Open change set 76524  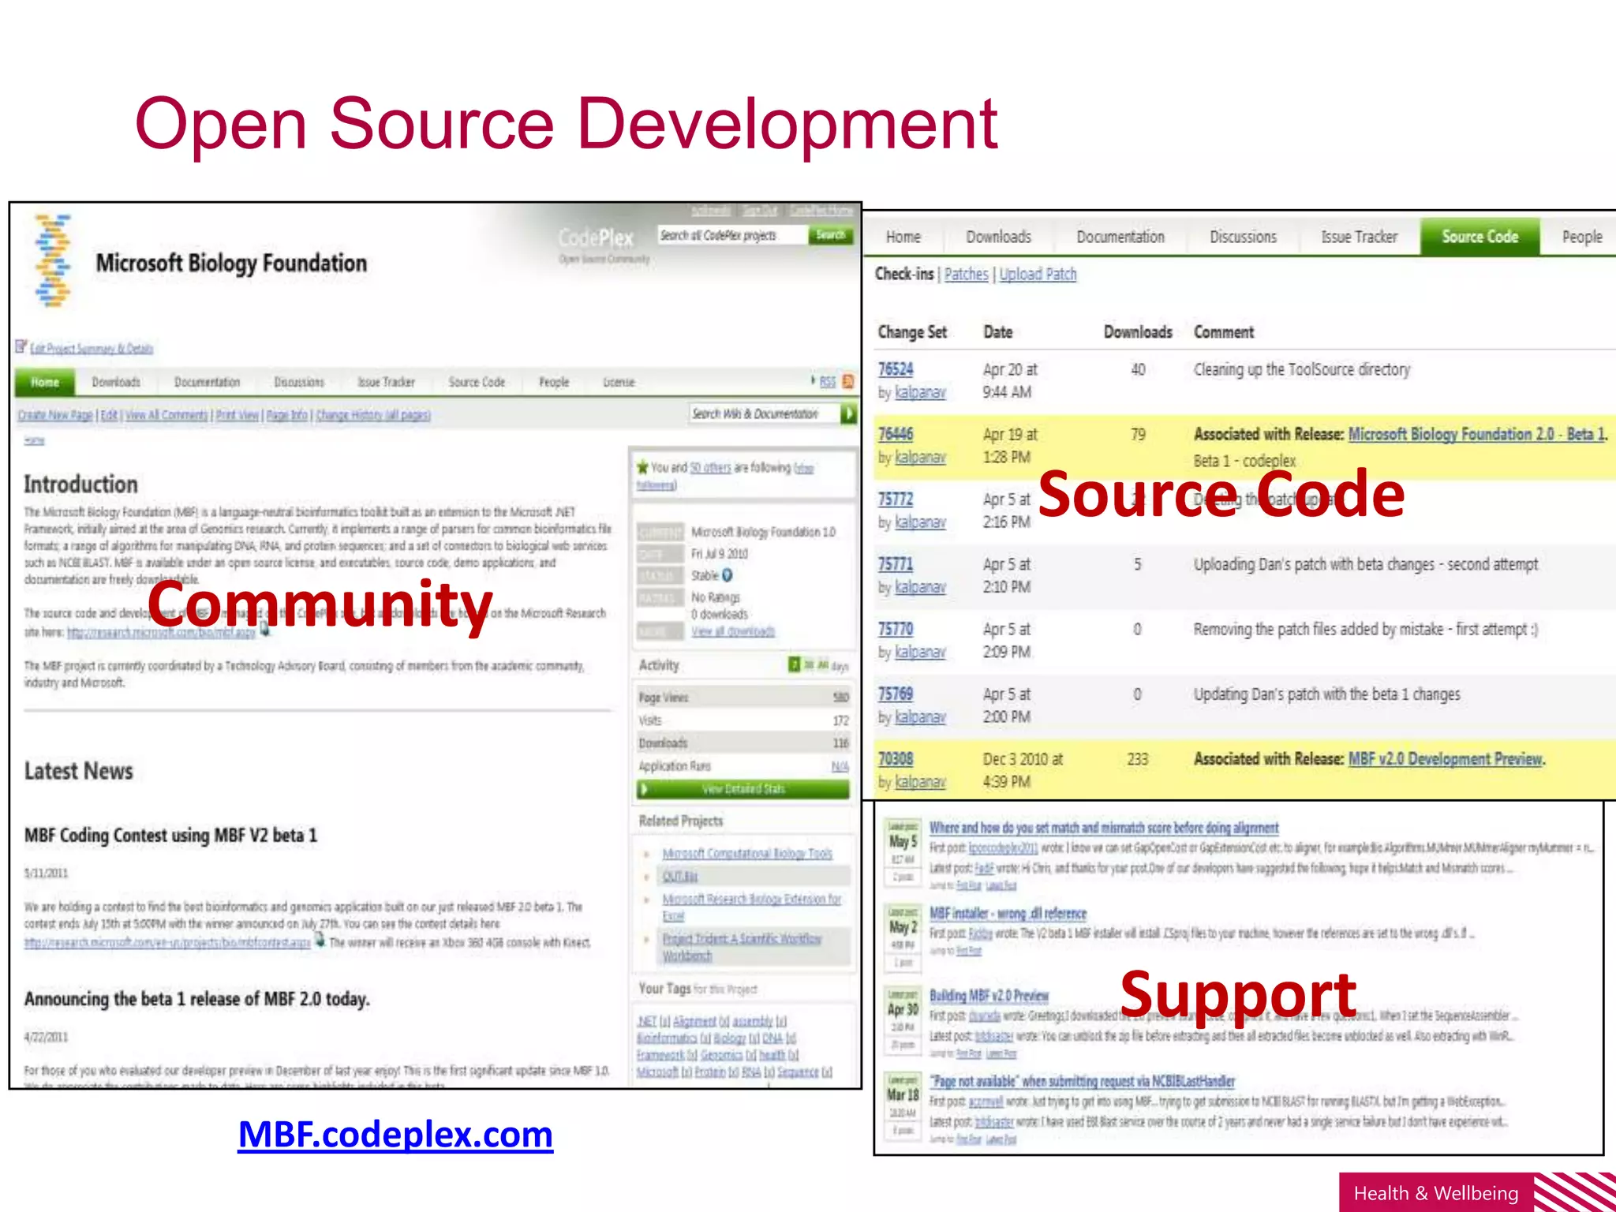896,369
